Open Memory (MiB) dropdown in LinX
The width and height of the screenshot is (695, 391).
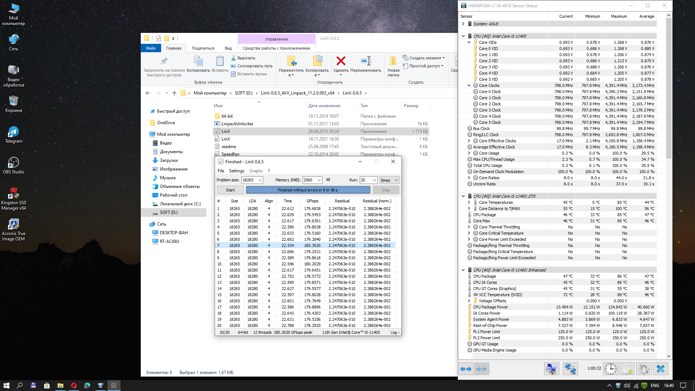[x=319, y=180]
